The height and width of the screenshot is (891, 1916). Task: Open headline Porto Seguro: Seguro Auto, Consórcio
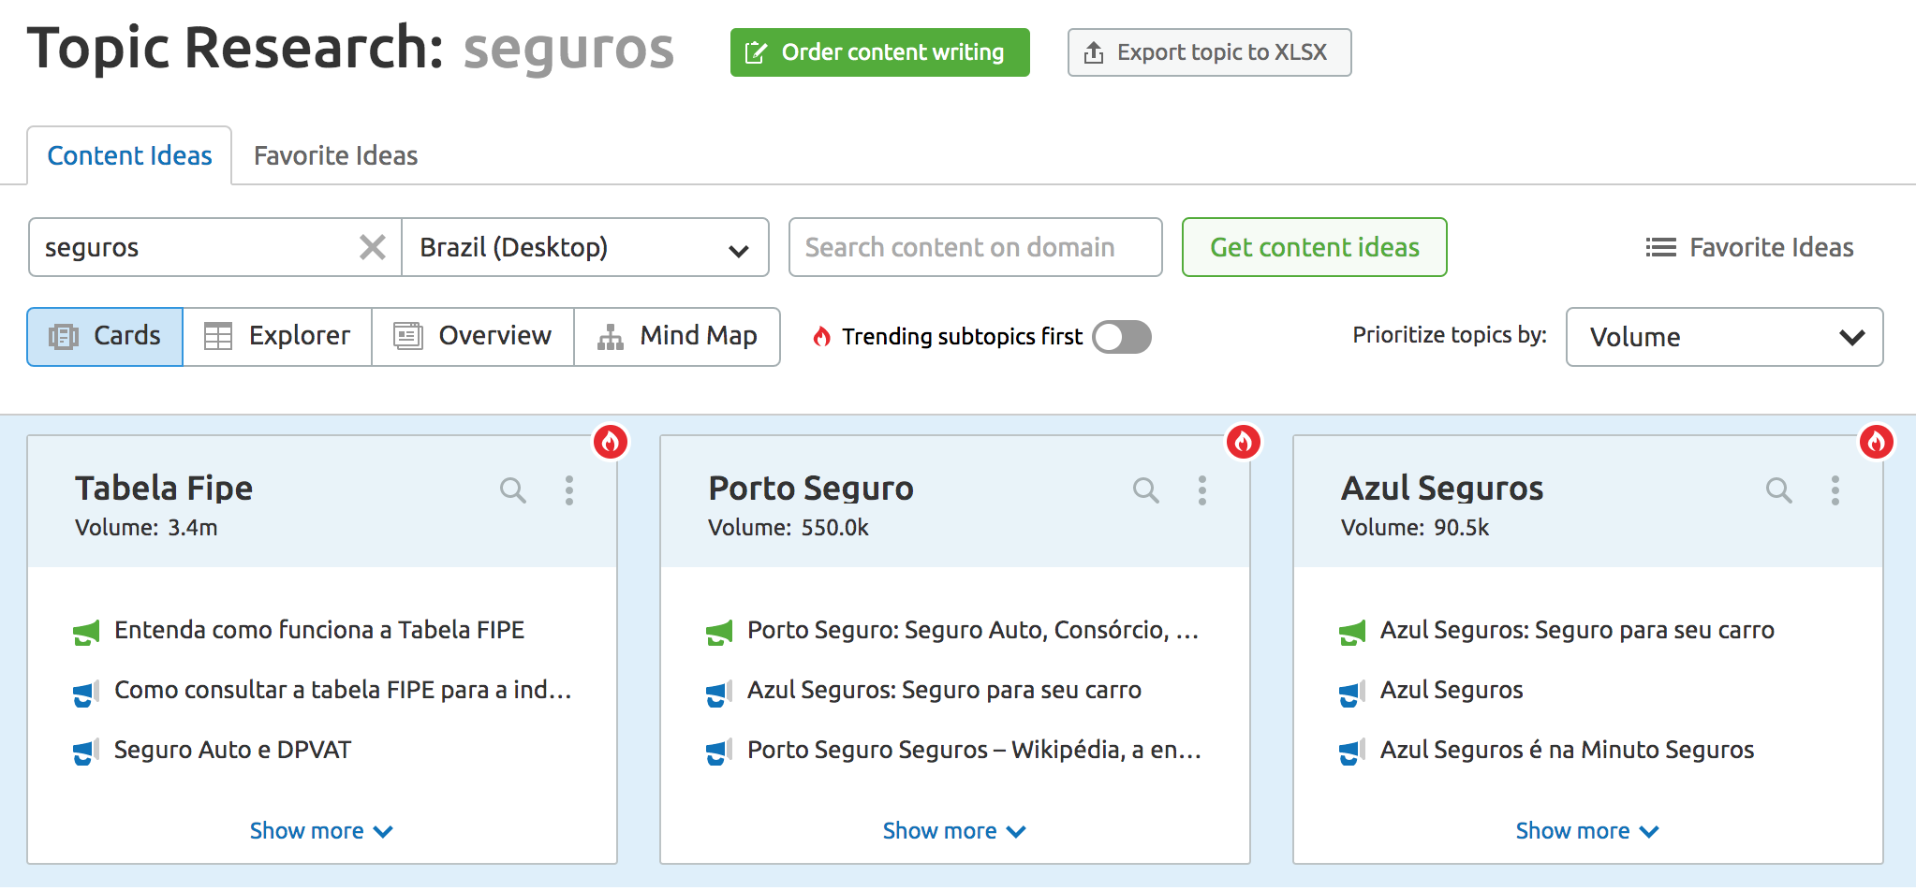(x=973, y=630)
